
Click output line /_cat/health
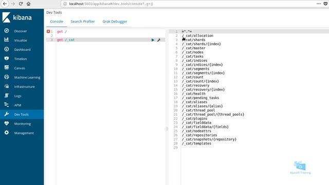click(193, 94)
